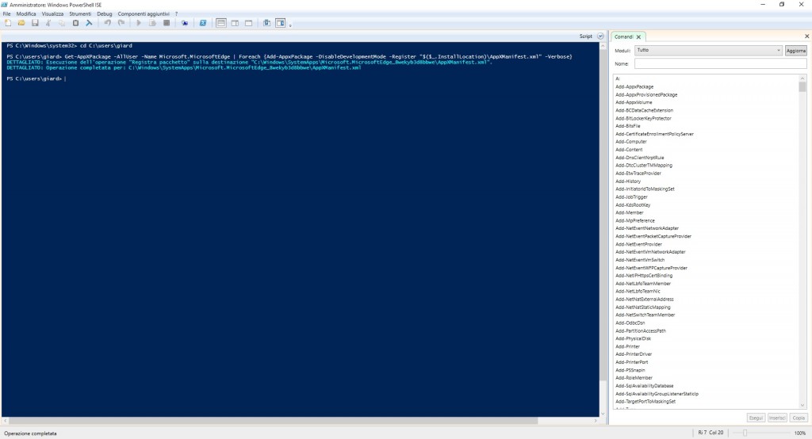This screenshot has height=439, width=812.
Task: Open the Visualizza menu
Action: coord(52,14)
